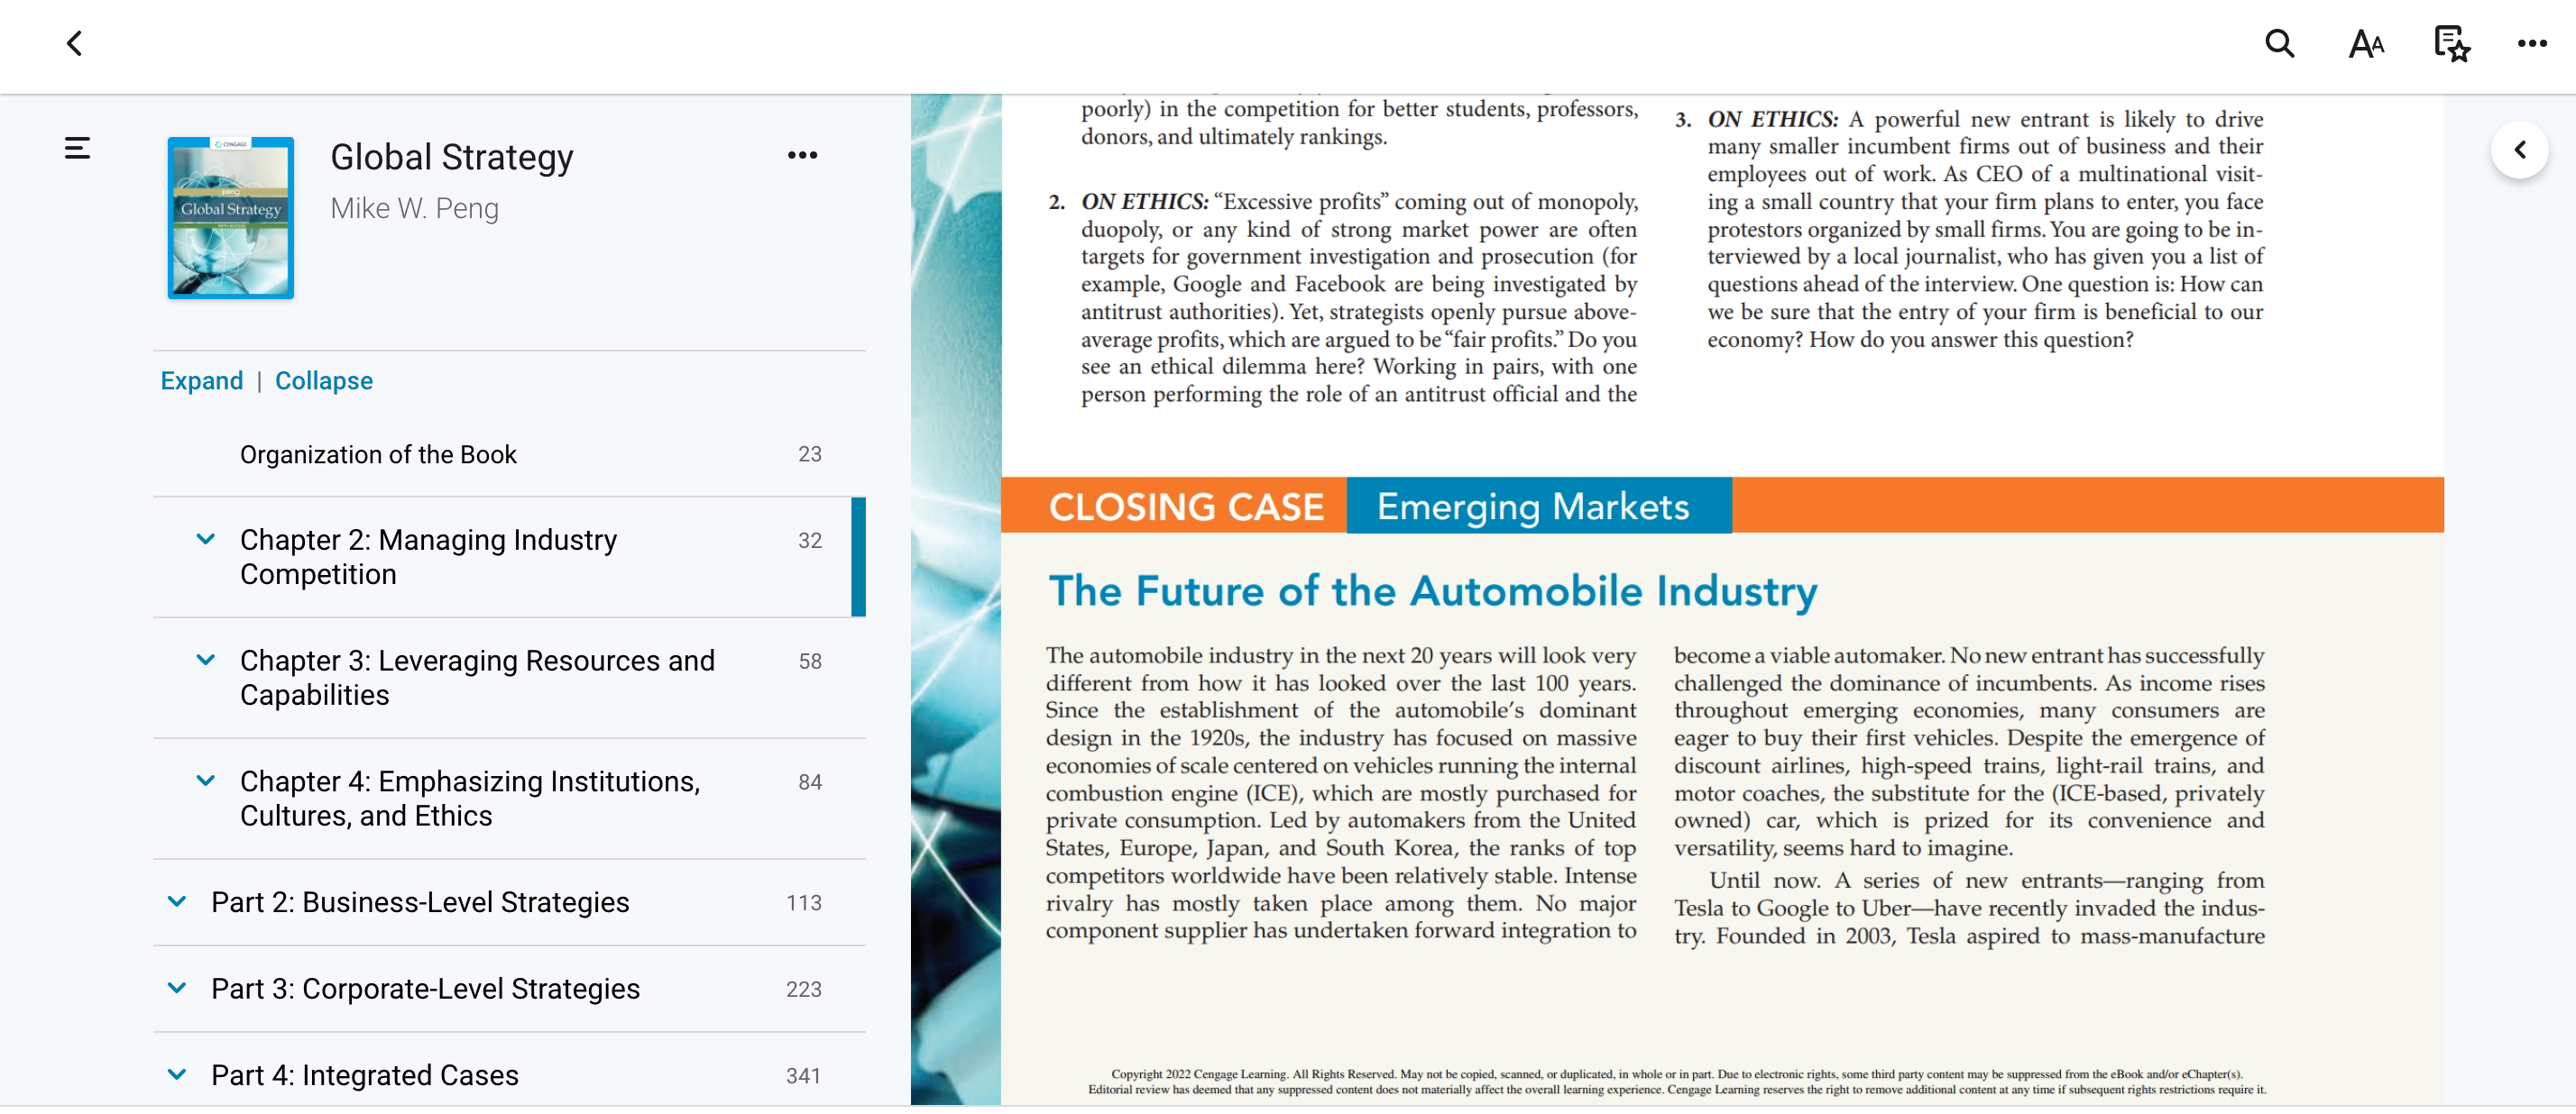Expand the Chapter 3 chevron
Image resolution: width=2576 pixels, height=1114 pixels.
click(206, 661)
